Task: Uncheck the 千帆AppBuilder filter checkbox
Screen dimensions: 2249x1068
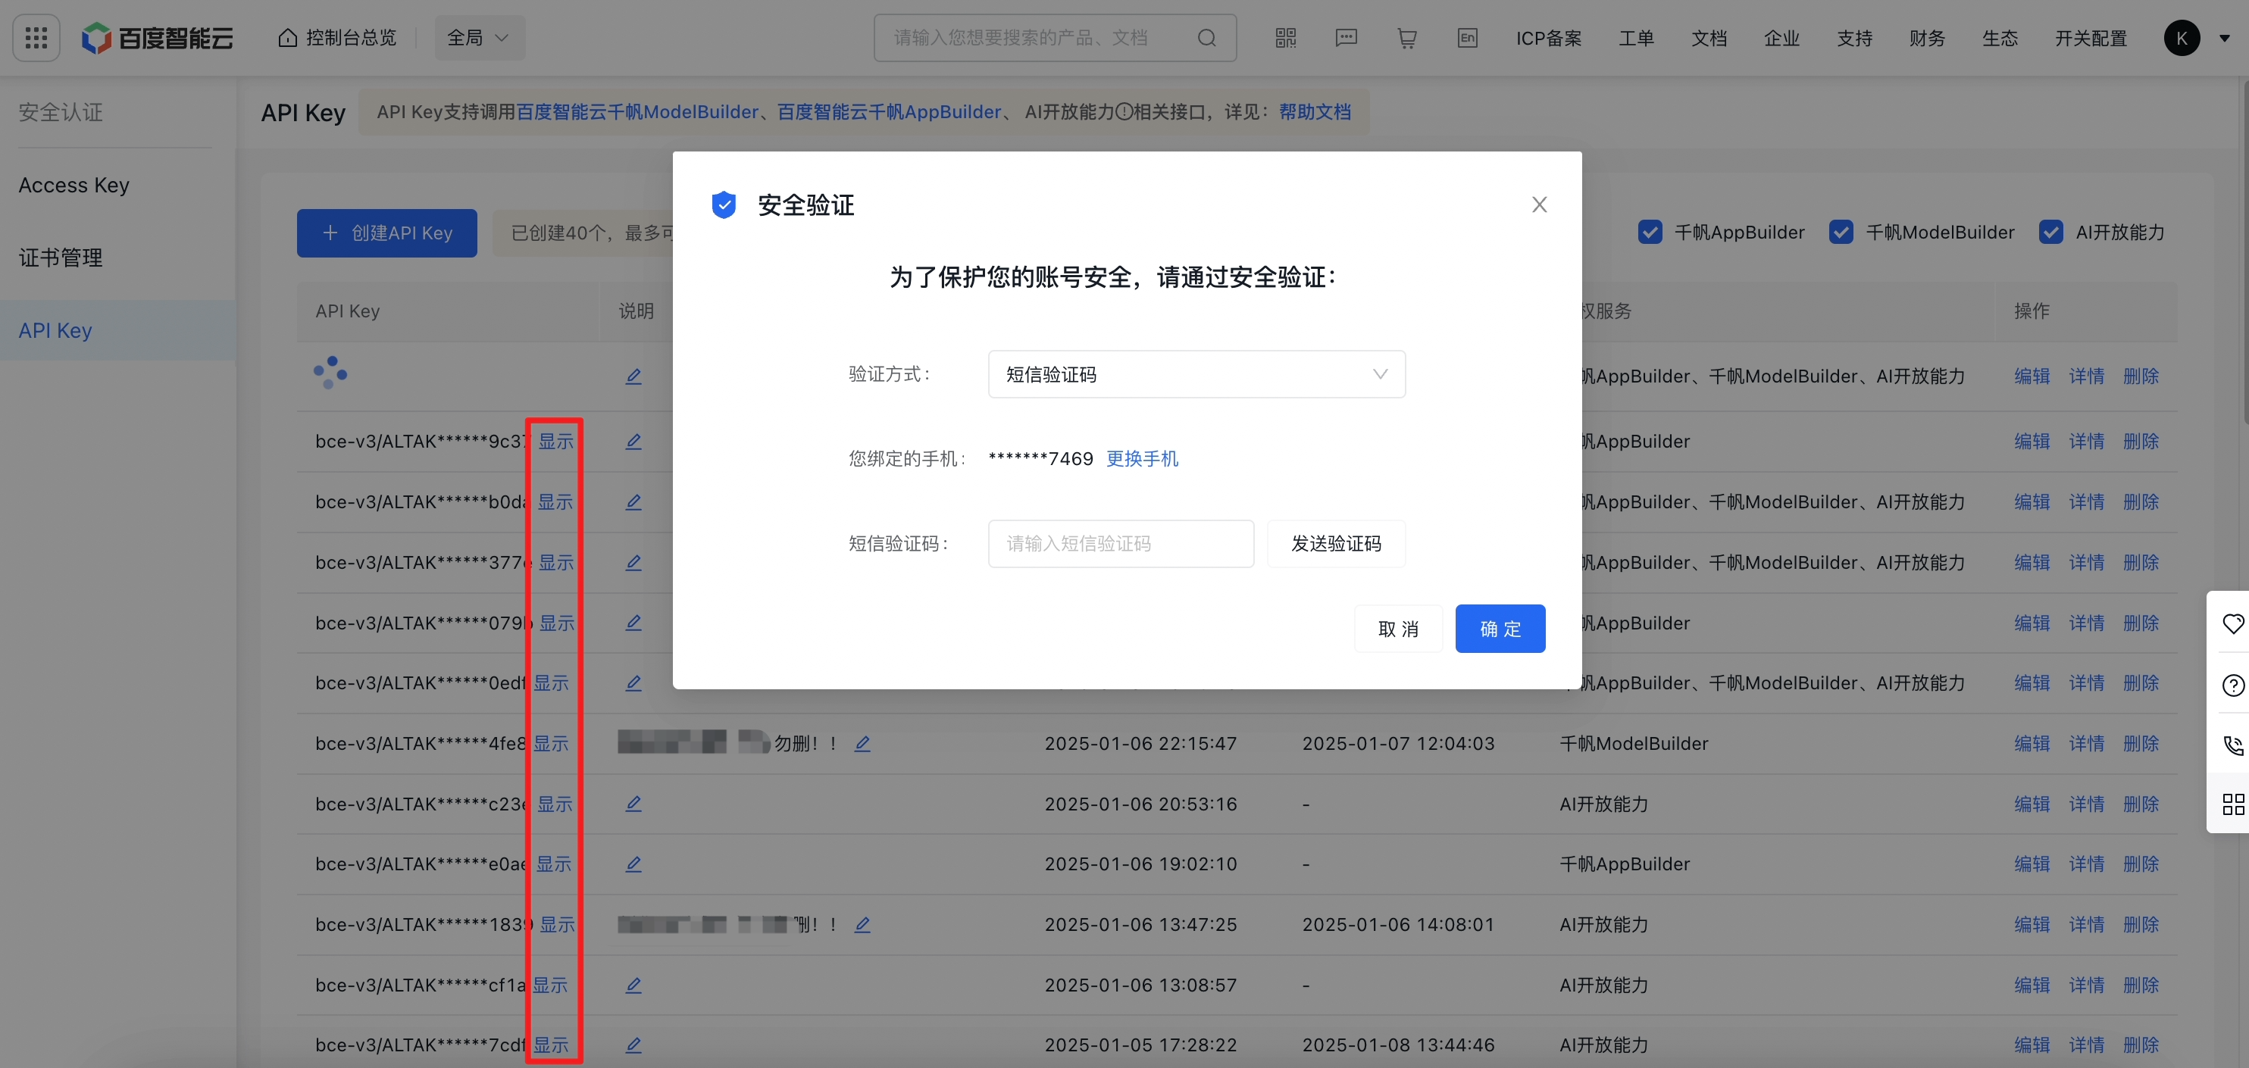Action: [1650, 232]
